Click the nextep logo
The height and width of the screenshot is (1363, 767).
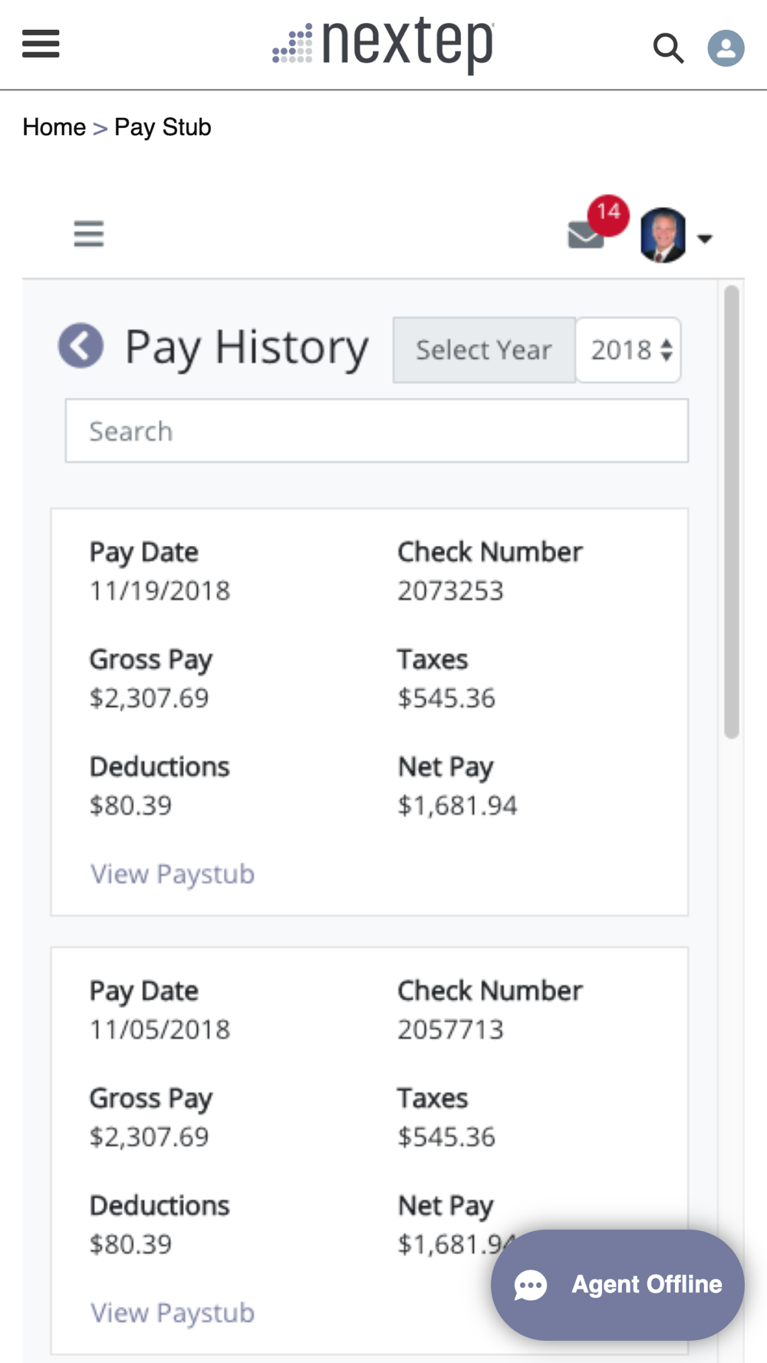coord(383,44)
